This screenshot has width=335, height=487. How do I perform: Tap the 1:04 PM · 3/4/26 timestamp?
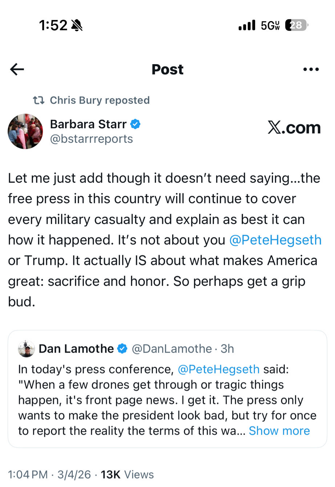49,475
